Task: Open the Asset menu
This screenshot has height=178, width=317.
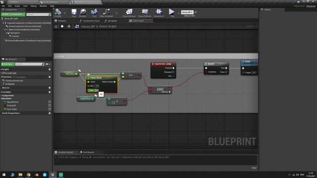Action: pyautogui.click(x=17, y=6)
